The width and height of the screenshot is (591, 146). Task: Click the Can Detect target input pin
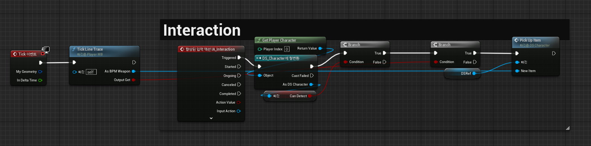click(269, 96)
